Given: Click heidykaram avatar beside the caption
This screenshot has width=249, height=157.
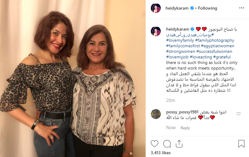Looking at the screenshot, I should (x=155, y=31).
